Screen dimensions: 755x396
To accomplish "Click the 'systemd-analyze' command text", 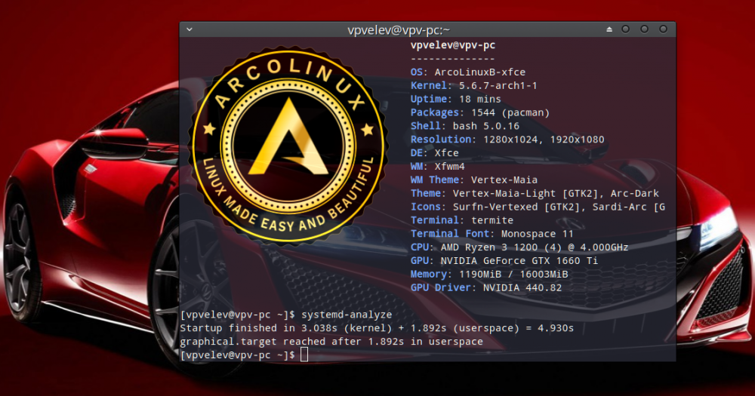I will pos(347,315).
